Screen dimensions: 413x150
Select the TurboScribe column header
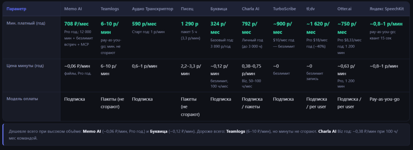point(284,9)
